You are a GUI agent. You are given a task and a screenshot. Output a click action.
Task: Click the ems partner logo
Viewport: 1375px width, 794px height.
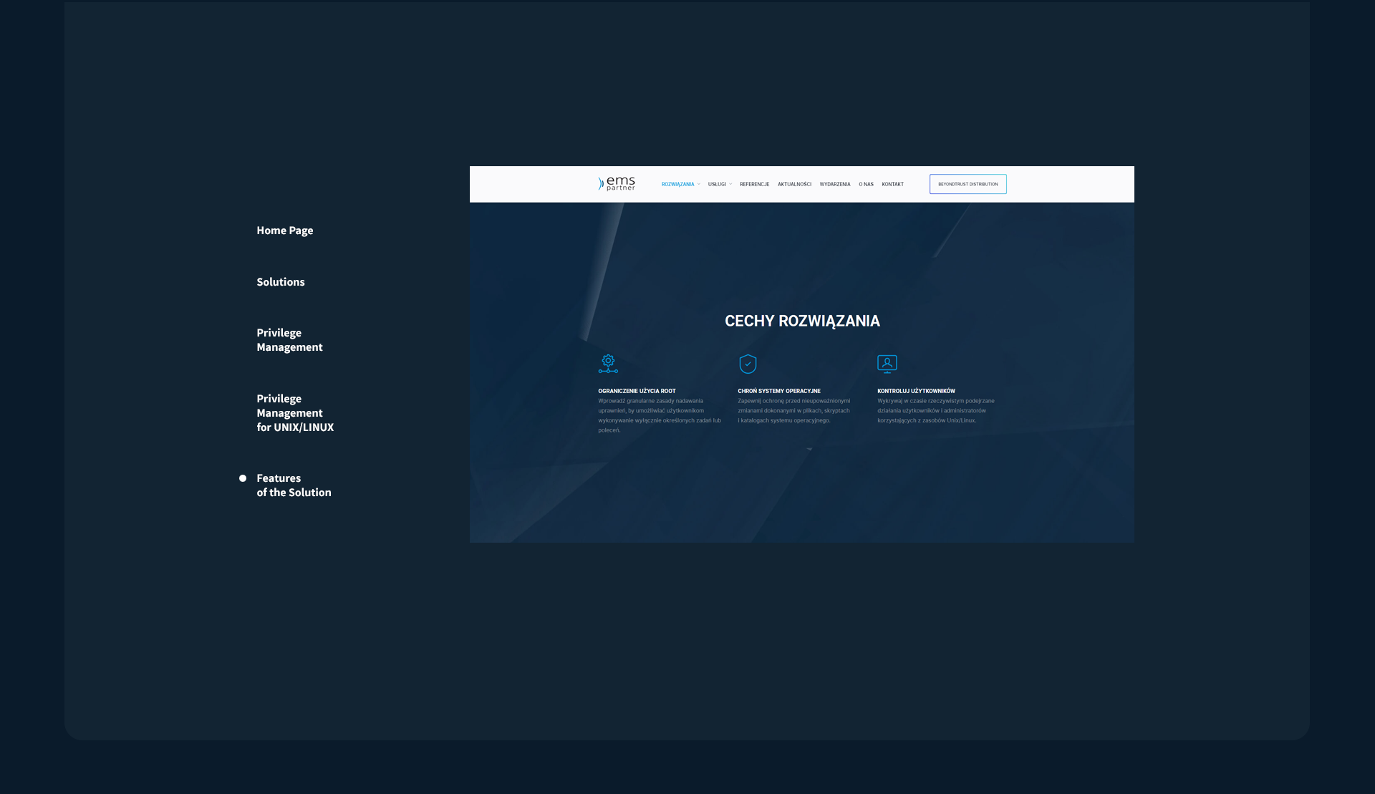tap(617, 184)
